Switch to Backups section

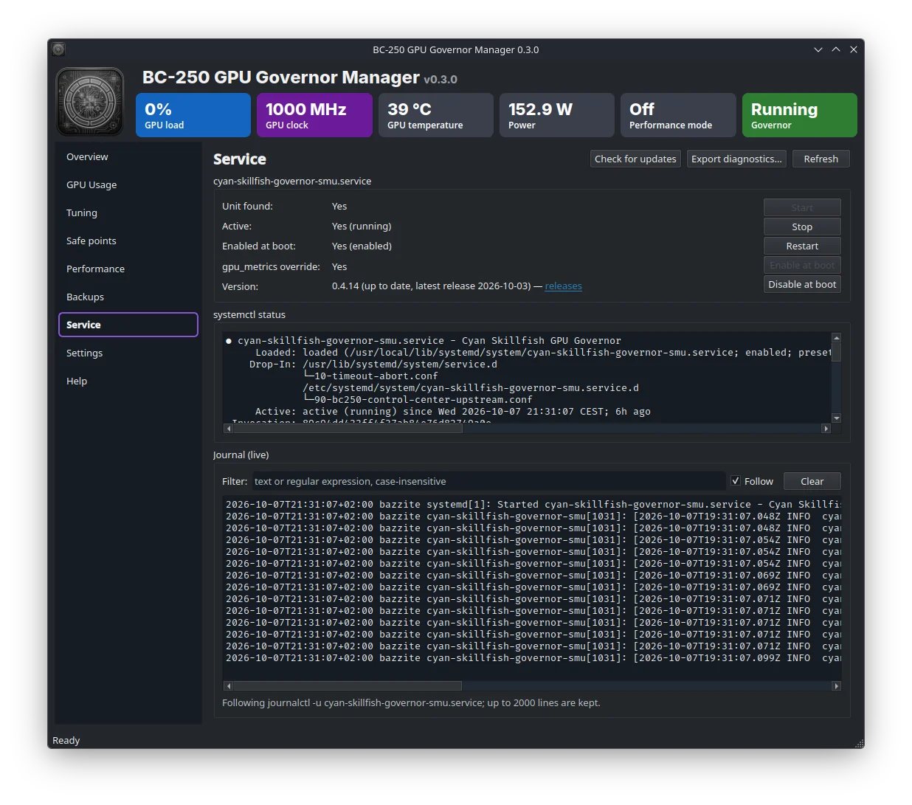click(128, 297)
